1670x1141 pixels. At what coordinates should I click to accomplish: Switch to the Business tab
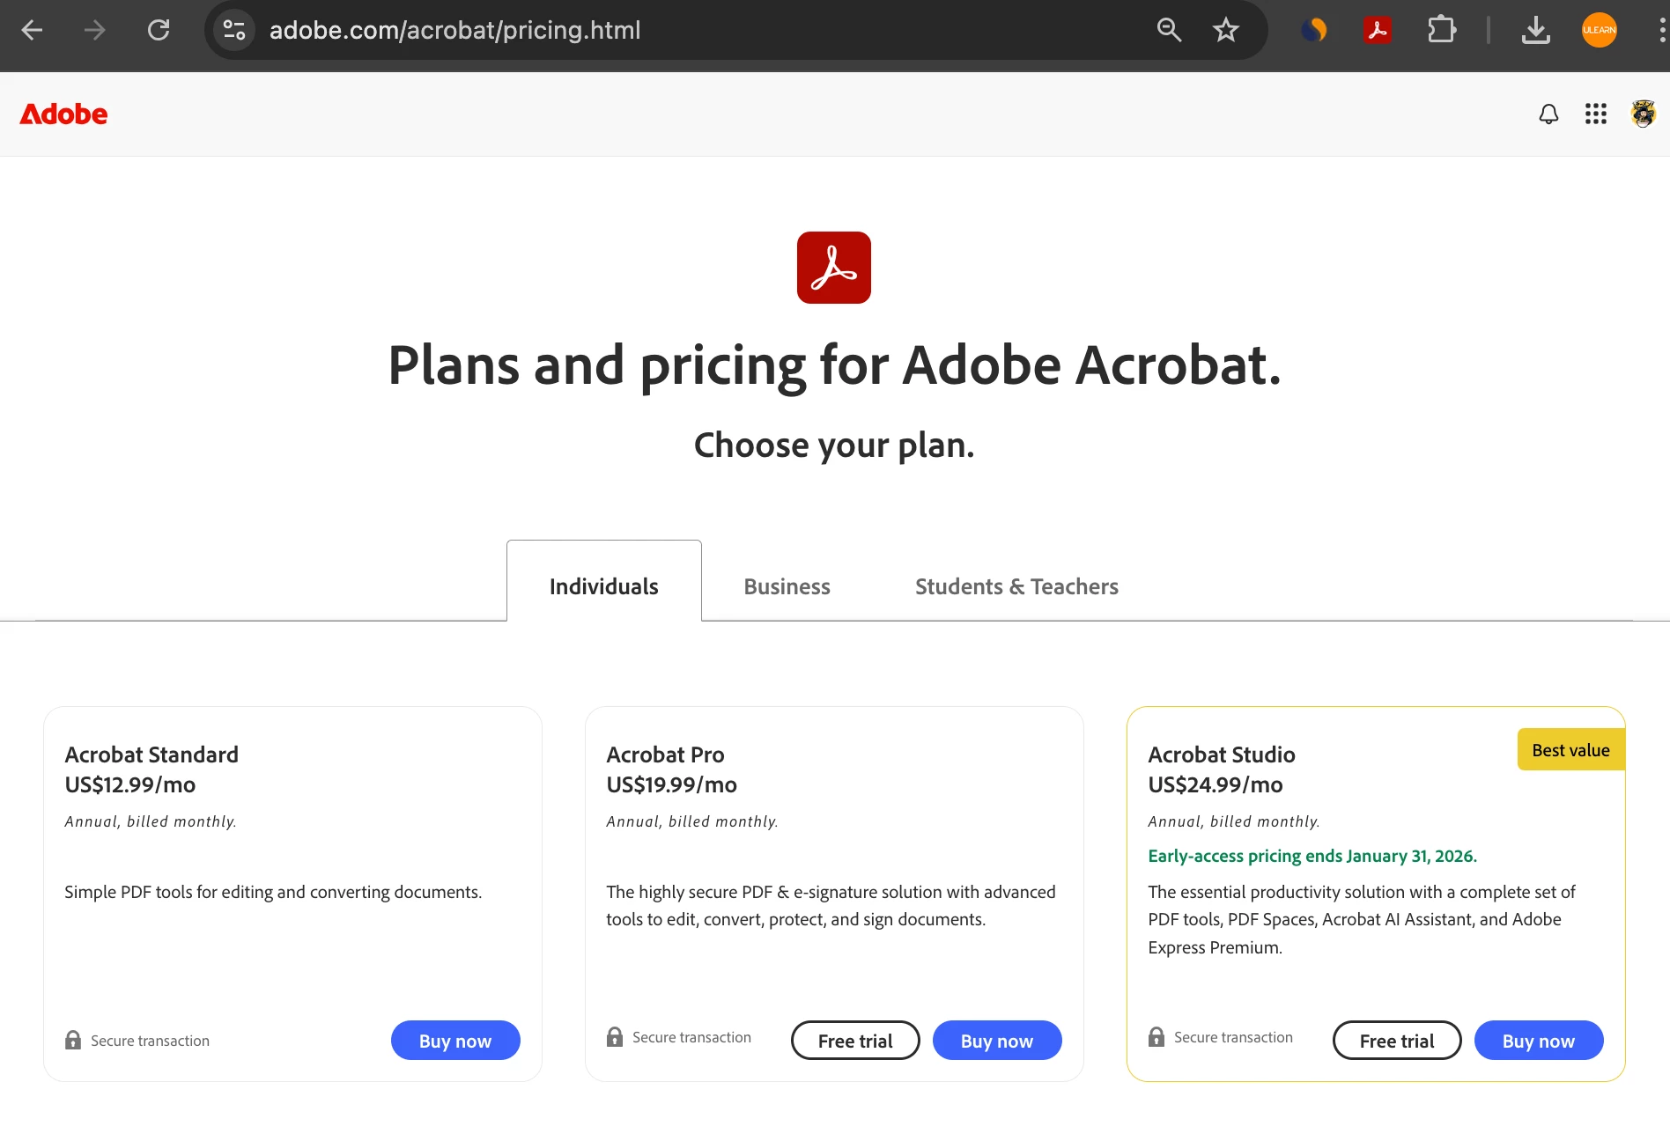(787, 586)
